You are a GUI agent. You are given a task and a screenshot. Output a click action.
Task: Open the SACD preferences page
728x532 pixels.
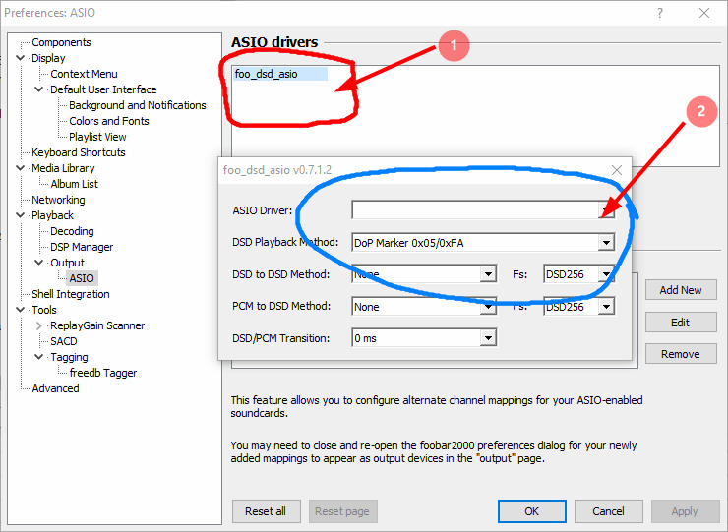click(x=64, y=341)
